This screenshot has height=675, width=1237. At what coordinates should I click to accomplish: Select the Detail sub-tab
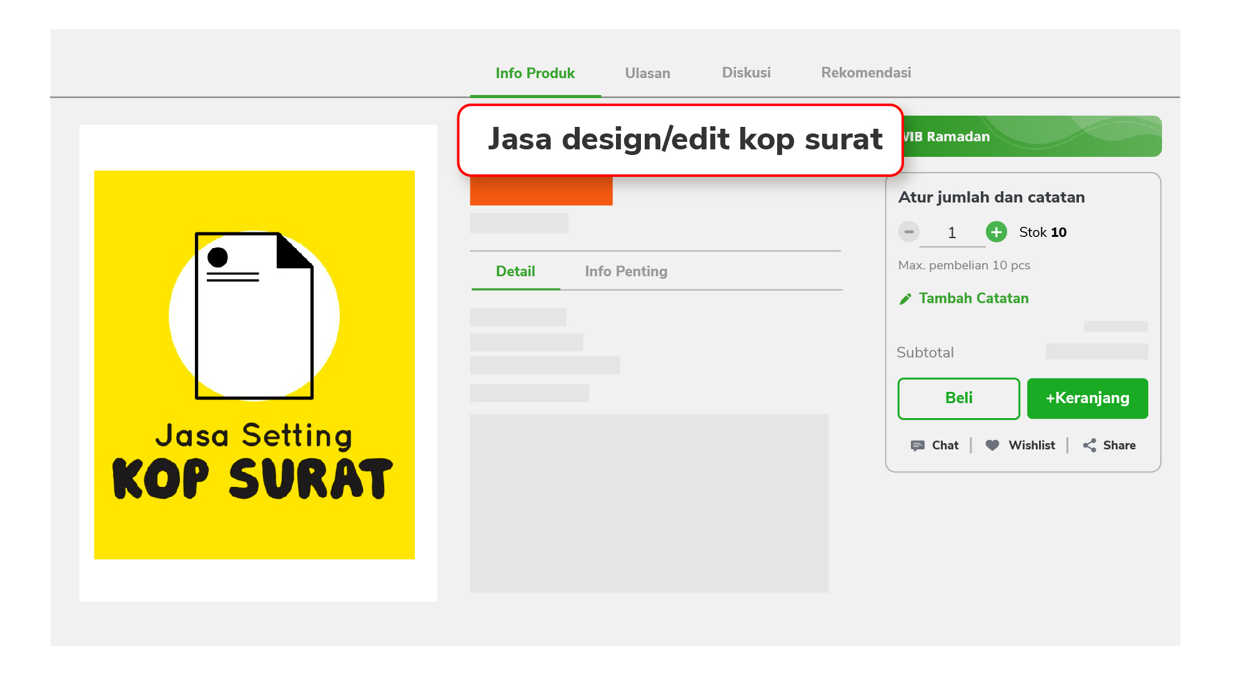[515, 271]
